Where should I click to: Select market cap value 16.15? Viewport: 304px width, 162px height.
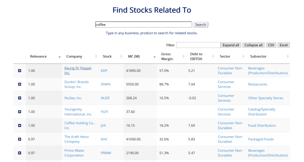(130, 126)
